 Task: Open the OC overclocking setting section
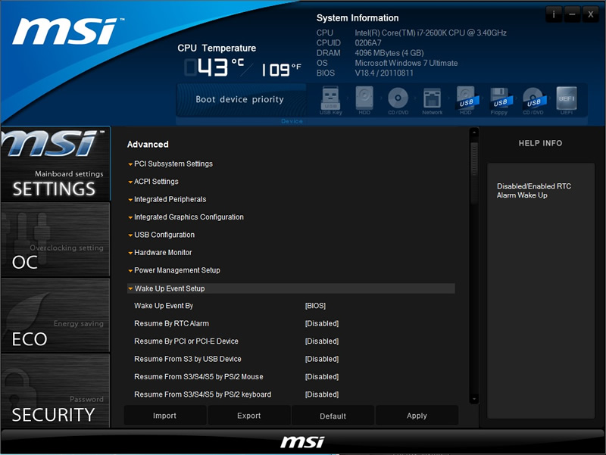point(55,239)
